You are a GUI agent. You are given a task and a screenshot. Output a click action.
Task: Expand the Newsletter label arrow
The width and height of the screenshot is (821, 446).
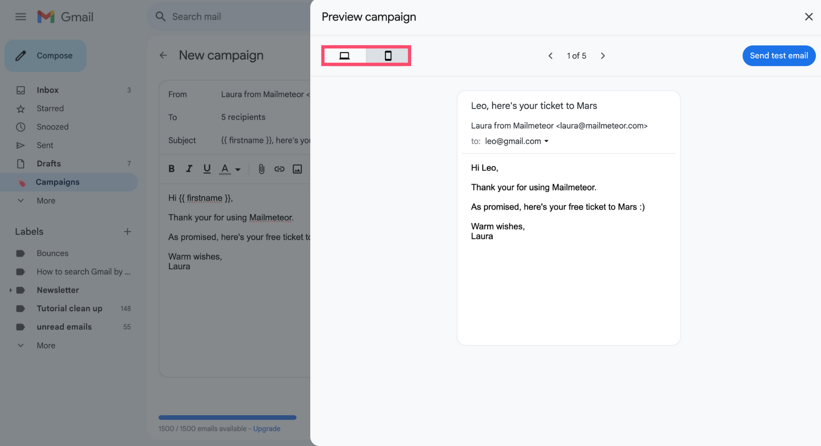[x=11, y=290]
